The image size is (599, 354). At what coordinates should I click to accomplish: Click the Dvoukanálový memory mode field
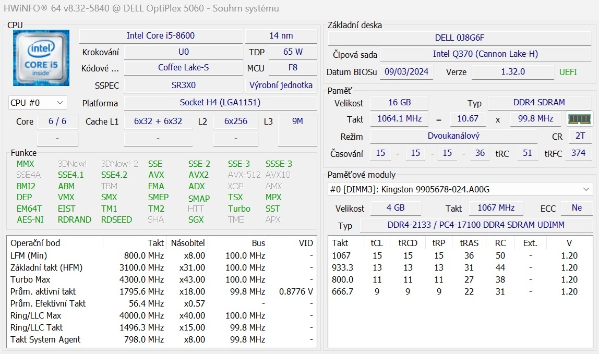tap(453, 136)
